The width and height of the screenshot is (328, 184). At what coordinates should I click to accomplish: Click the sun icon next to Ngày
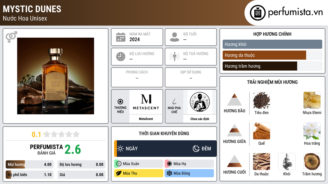(120, 149)
